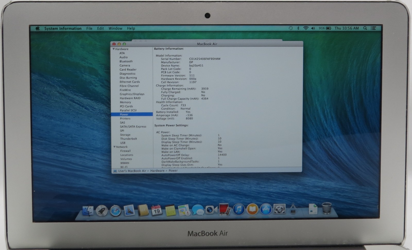
Task: Open Messages speech bubble icon
Action: coord(198,210)
